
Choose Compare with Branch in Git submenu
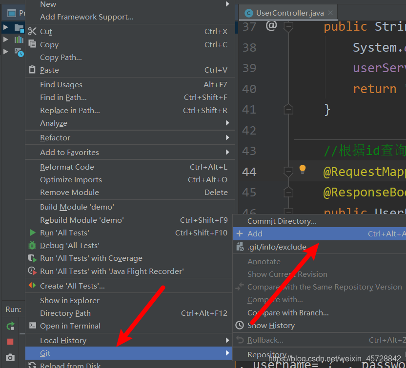[319, 312]
